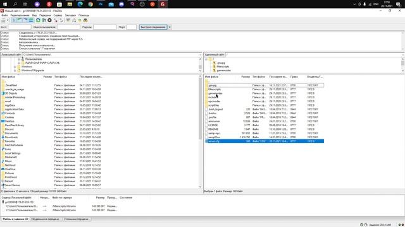Open the Закладки menu

pyautogui.click(x=70, y=15)
